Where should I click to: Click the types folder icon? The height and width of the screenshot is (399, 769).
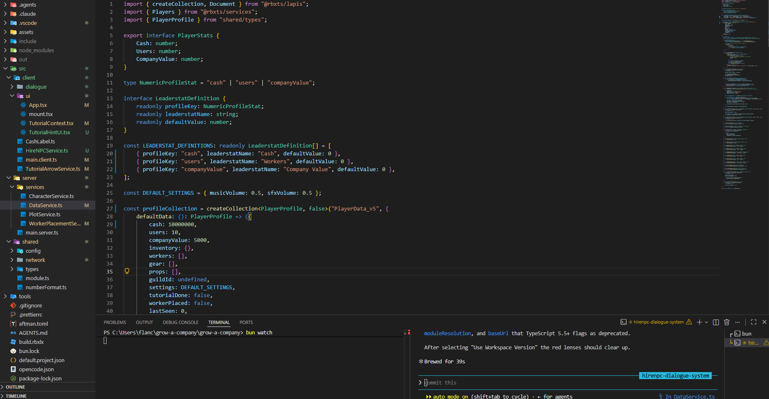pos(20,269)
